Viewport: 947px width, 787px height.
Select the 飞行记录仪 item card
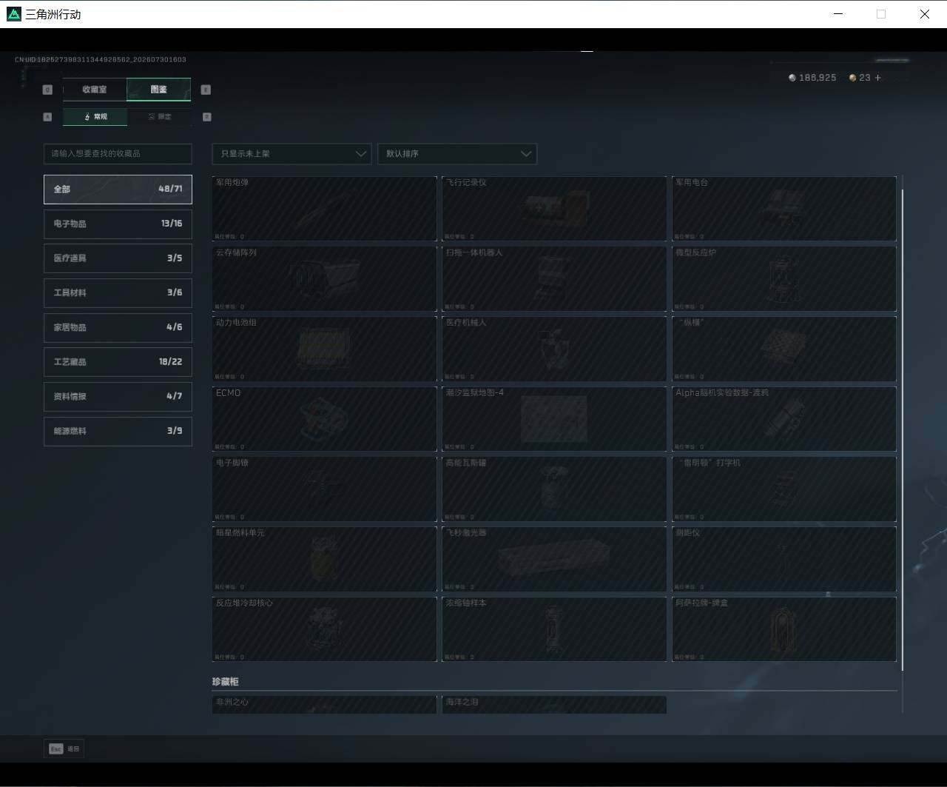tap(554, 209)
